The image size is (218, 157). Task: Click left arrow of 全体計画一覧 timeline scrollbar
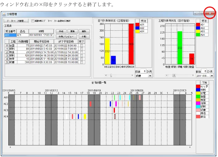pyautogui.click(x=10, y=147)
